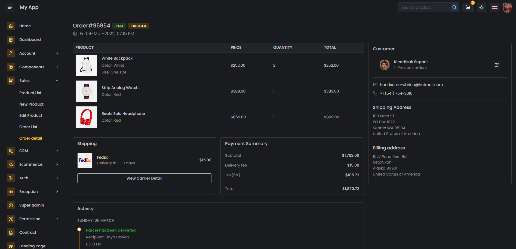Click phone number +1 (541) 754-3010
Screen dimensions: 516x249
(x=396, y=93)
